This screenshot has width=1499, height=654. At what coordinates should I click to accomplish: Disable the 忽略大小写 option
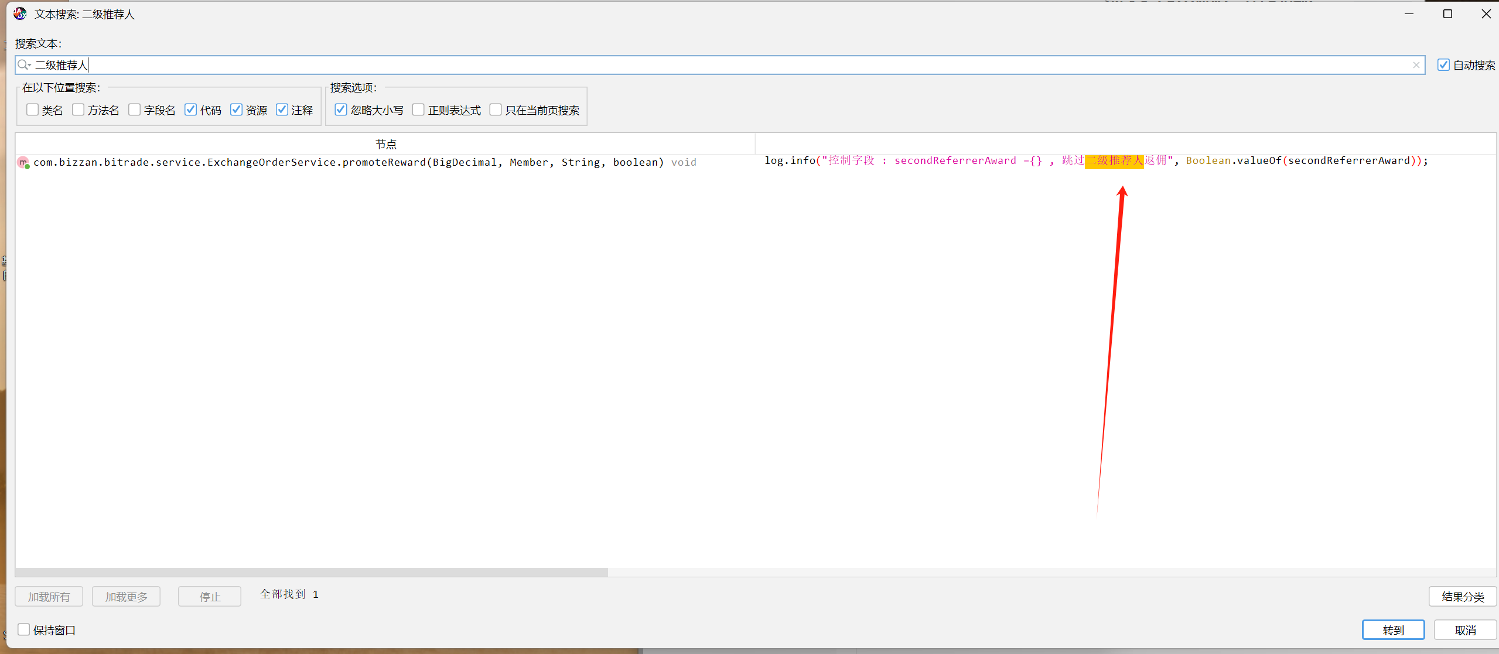[x=341, y=110]
